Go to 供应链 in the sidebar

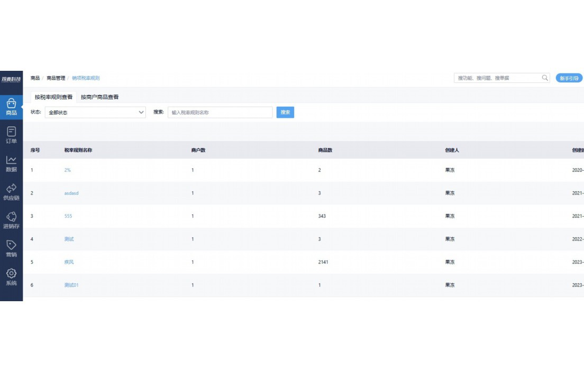pos(11,192)
